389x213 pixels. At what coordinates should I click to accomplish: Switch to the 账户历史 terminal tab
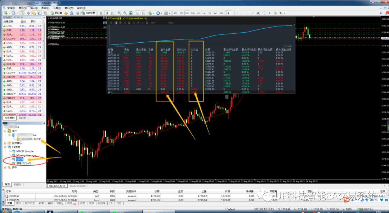(30, 203)
